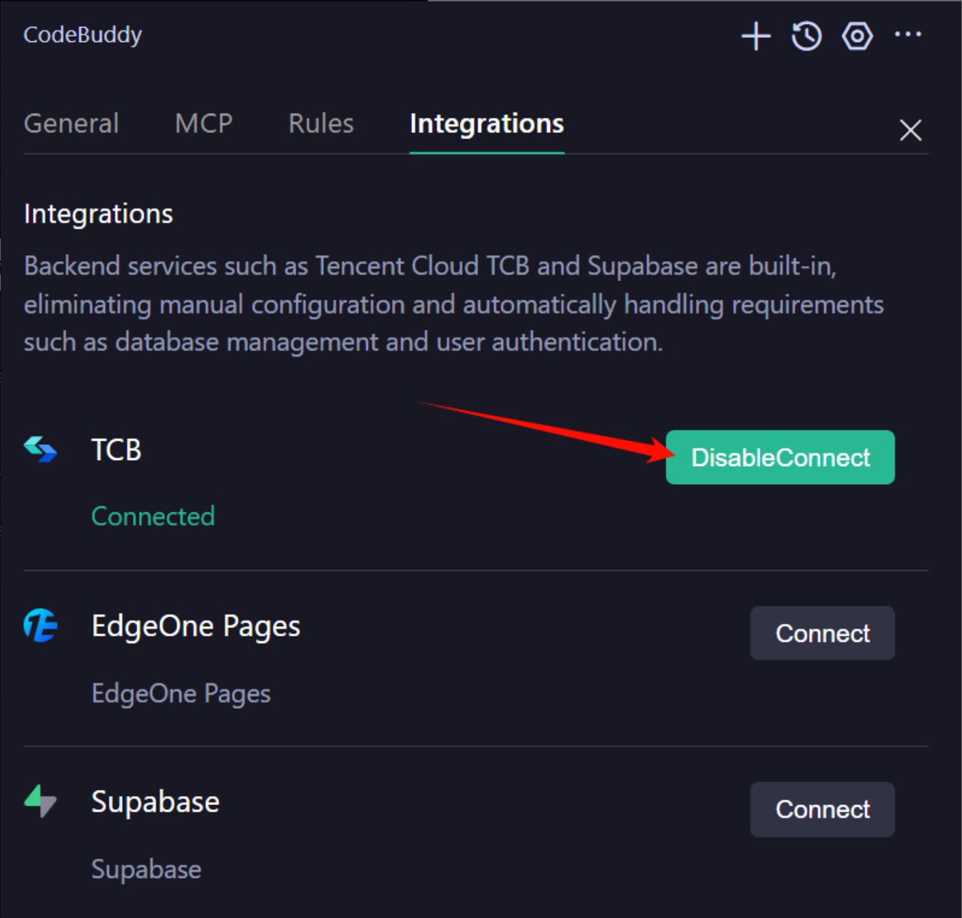
Task: Click the EdgeOne Pages title
Action: (x=196, y=626)
